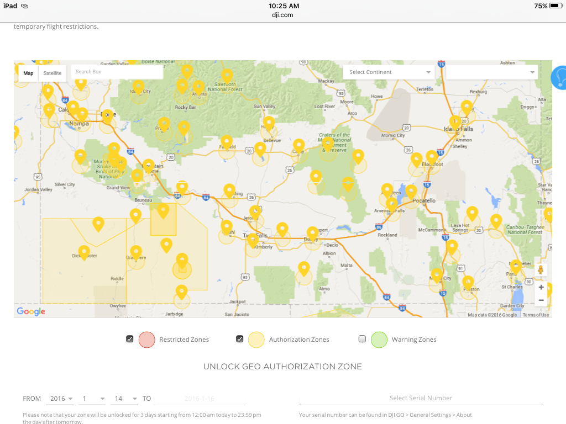Switch to the Map view tab
Image resolution: width=566 pixels, height=424 pixels.
[x=28, y=73]
